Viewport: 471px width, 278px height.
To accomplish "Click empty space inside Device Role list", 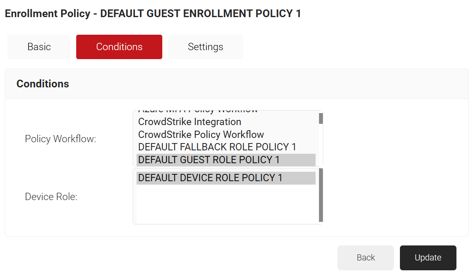I will pyautogui.click(x=226, y=205).
